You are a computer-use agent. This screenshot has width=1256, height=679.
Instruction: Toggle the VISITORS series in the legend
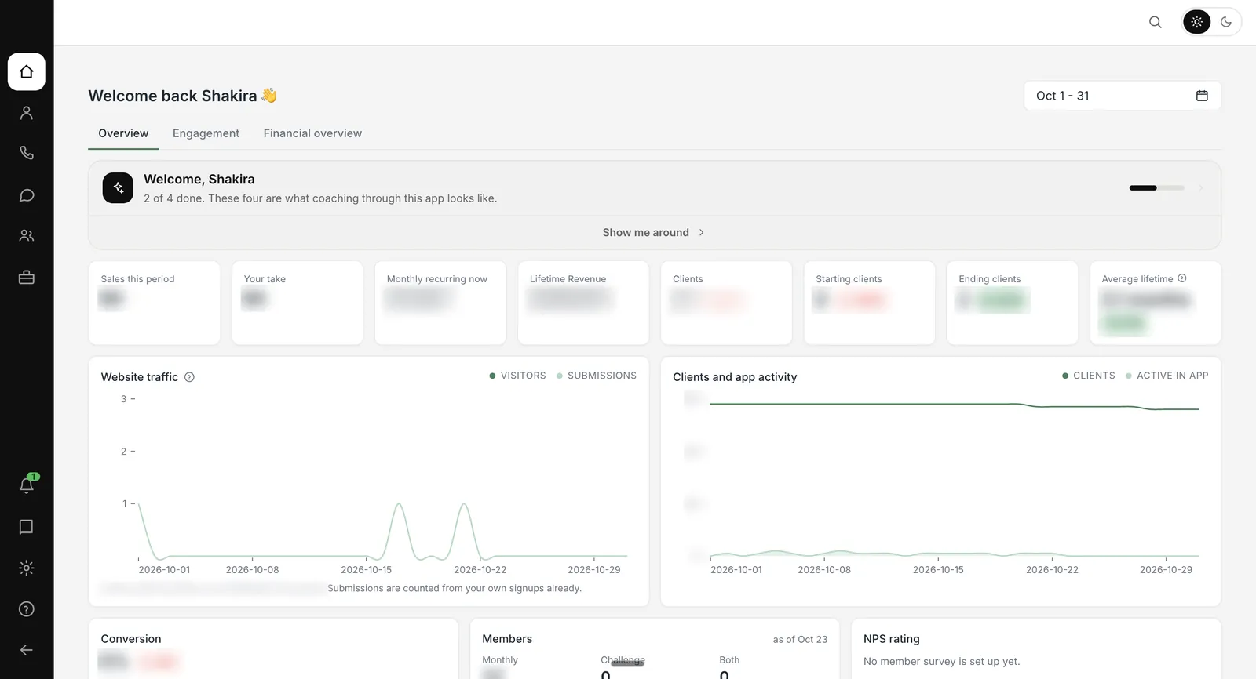coord(517,376)
